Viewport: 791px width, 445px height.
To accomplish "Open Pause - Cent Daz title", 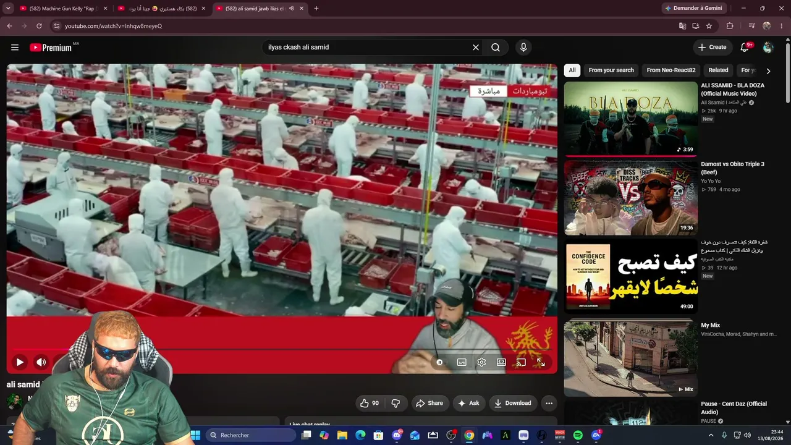I will point(734,408).
